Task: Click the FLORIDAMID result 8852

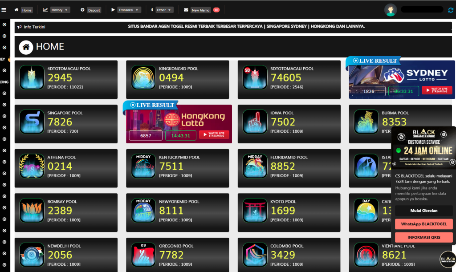Action: 283,166
